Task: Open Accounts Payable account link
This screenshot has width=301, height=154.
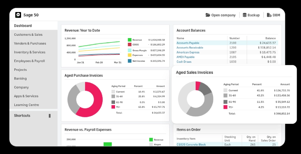Action: tap(188, 43)
